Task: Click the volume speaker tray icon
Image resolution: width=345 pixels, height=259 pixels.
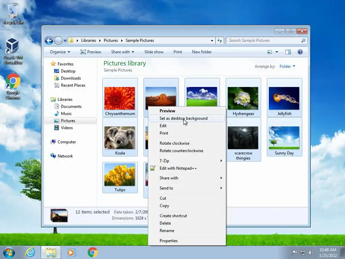Action: click(311, 252)
